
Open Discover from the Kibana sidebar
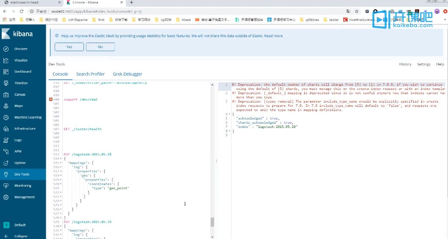[x=20, y=49]
